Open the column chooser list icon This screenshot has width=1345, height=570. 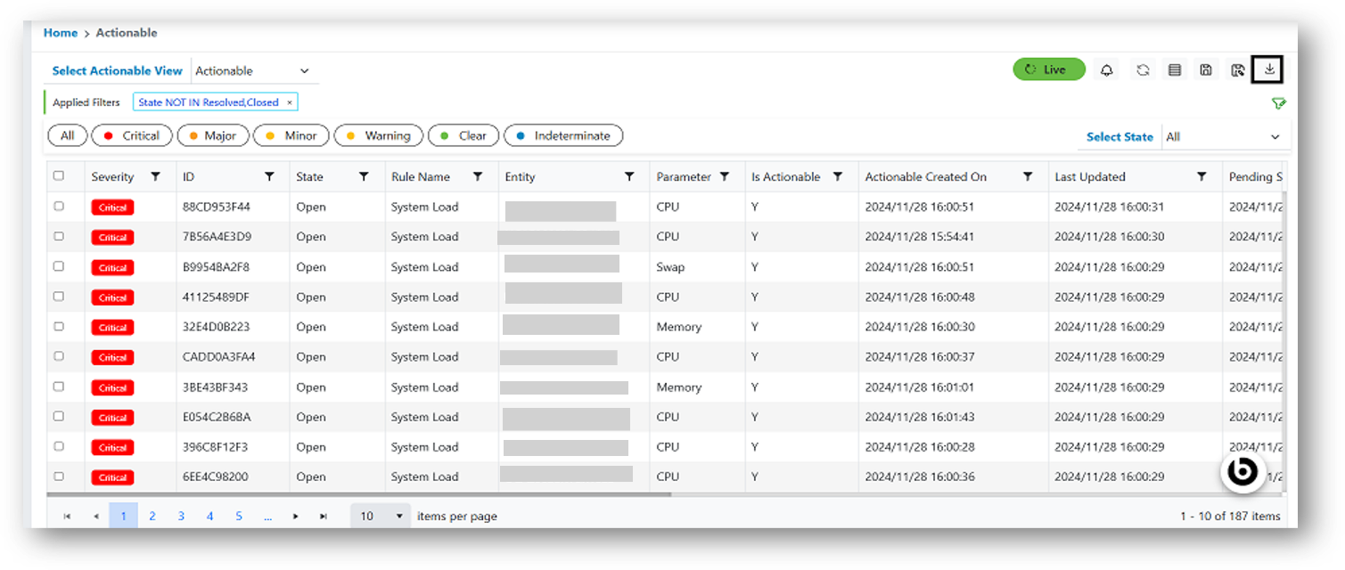(x=1175, y=69)
